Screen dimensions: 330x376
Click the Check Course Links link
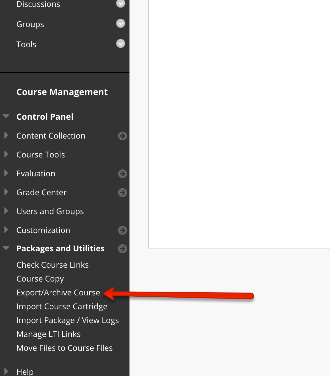(52, 265)
